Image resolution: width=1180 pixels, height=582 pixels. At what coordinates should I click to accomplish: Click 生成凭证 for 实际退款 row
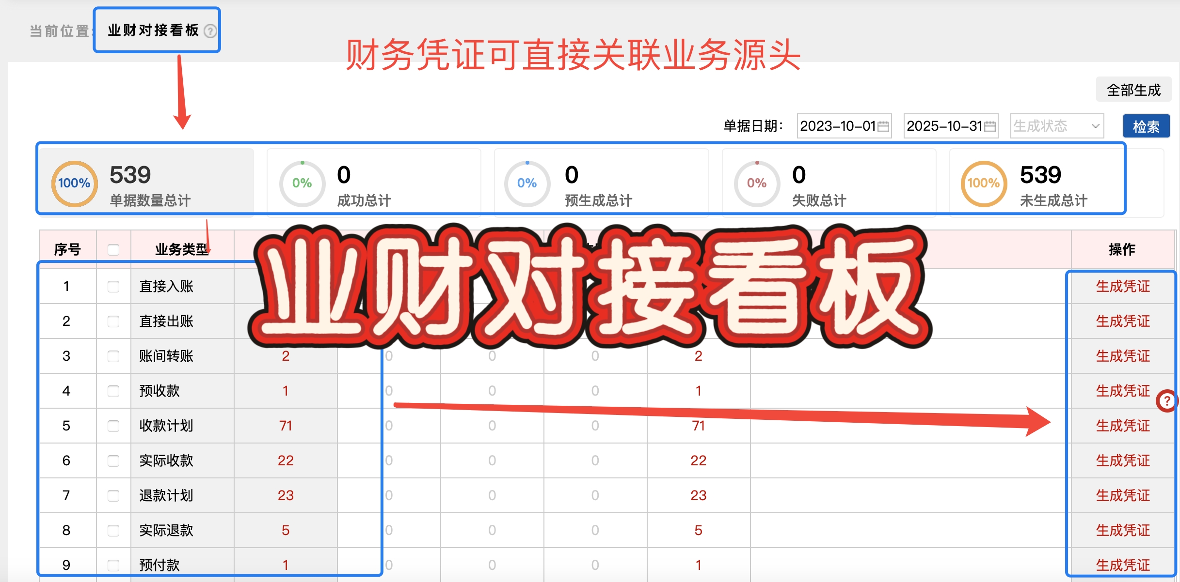pos(1123,530)
